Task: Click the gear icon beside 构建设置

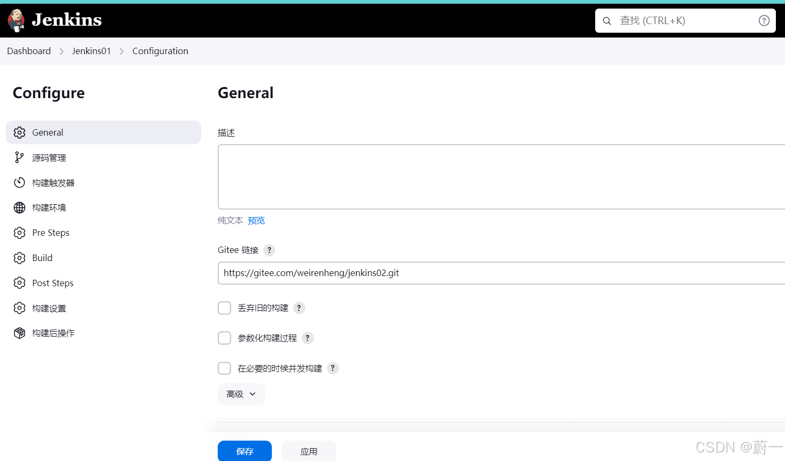Action: point(20,308)
